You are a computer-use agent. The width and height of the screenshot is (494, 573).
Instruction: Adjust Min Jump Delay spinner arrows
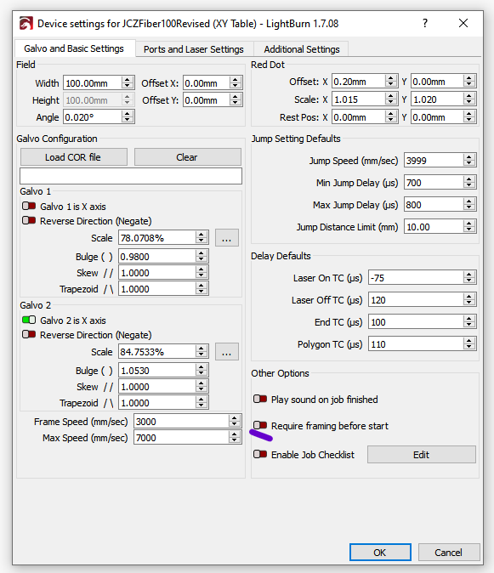click(x=469, y=182)
